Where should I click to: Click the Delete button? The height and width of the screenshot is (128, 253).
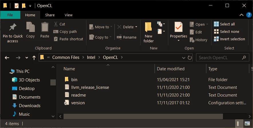[125, 27]
